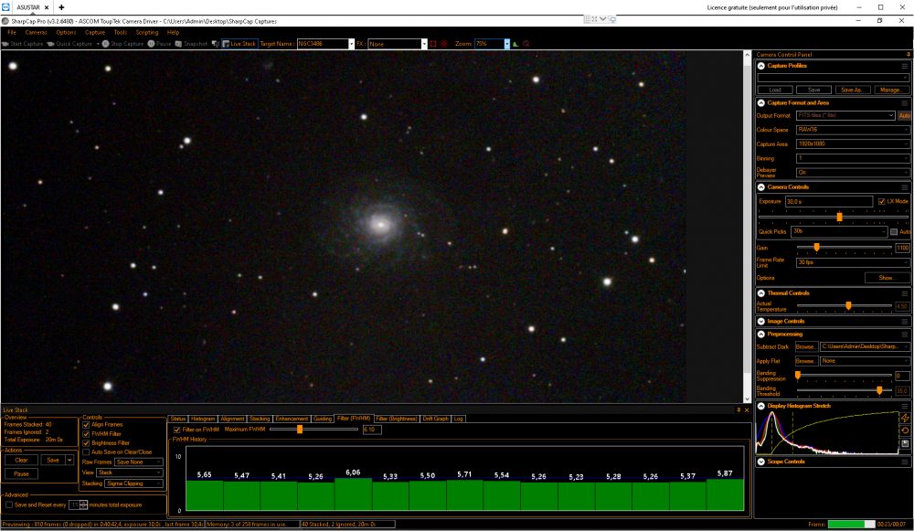Screen dimensions: 914x531
Task: Open the Scripting menu
Action: (x=147, y=33)
